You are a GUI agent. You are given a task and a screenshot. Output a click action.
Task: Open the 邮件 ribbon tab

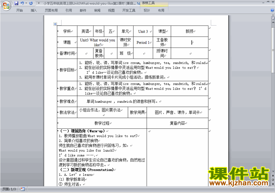point(83,10)
